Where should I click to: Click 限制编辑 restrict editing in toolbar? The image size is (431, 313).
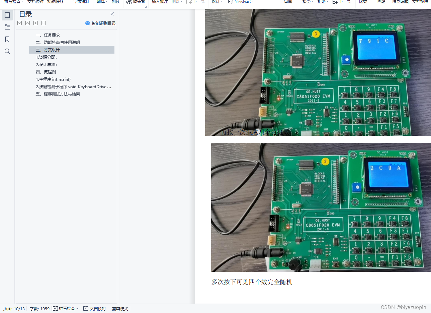(x=400, y=2)
